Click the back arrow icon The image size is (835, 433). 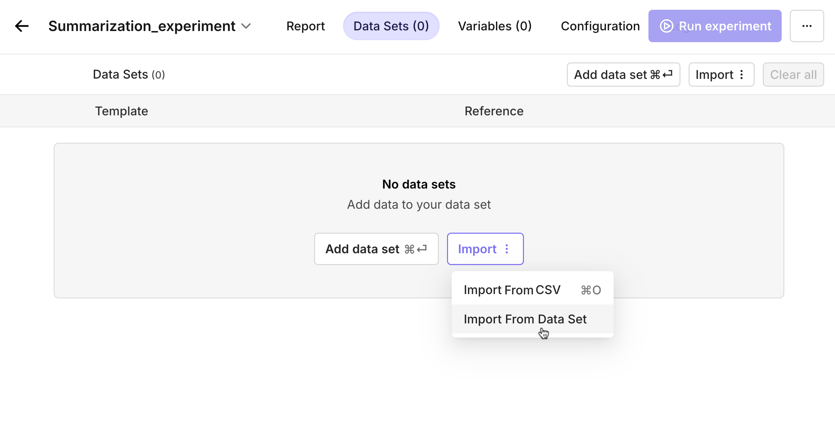(22, 26)
